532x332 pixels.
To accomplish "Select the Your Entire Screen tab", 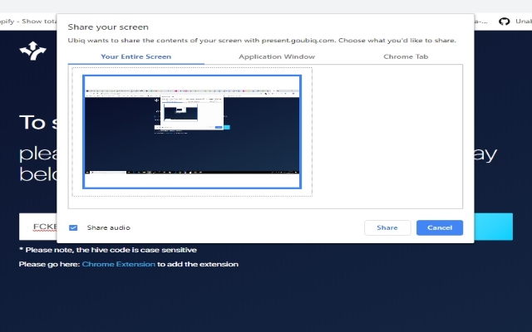I will pos(135,56).
